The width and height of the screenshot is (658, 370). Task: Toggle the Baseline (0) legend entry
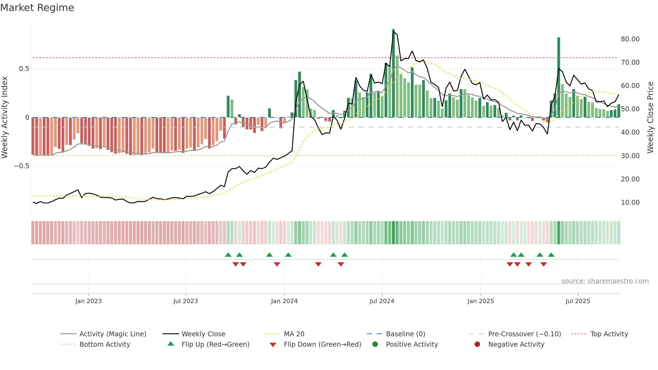pos(396,334)
